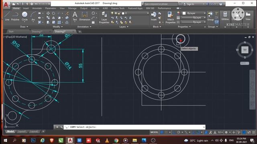Toggle polar tracking in status bar
Image resolution: width=257 pixels, height=144 pixels.
(x=178, y=132)
